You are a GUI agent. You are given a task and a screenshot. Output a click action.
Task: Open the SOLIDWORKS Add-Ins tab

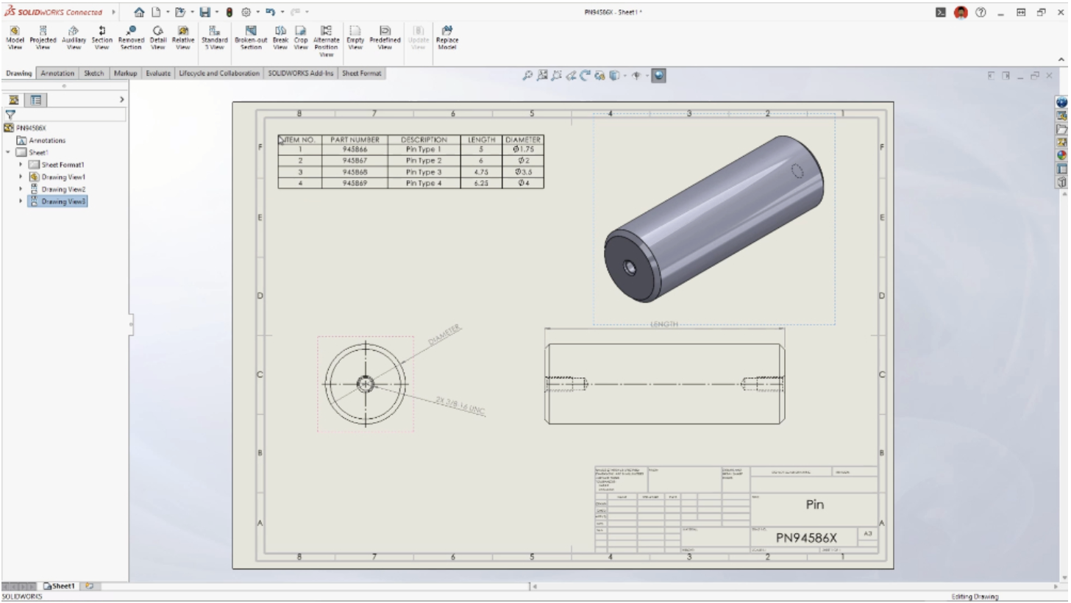tap(301, 74)
